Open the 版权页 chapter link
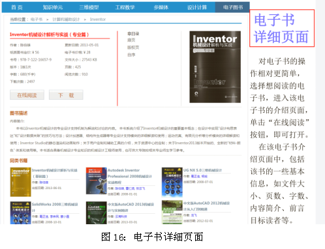The height and width of the screenshot is (249, 325). pyautogui.click(x=133, y=48)
